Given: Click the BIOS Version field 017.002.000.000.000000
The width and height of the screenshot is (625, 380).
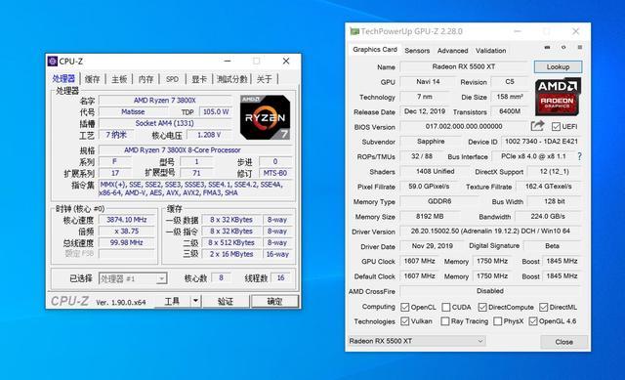Looking at the screenshot, I should (x=464, y=126).
